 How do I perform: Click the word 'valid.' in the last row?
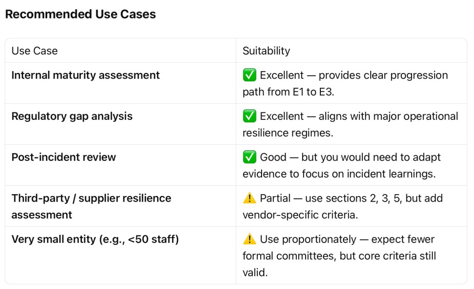[255, 273]
